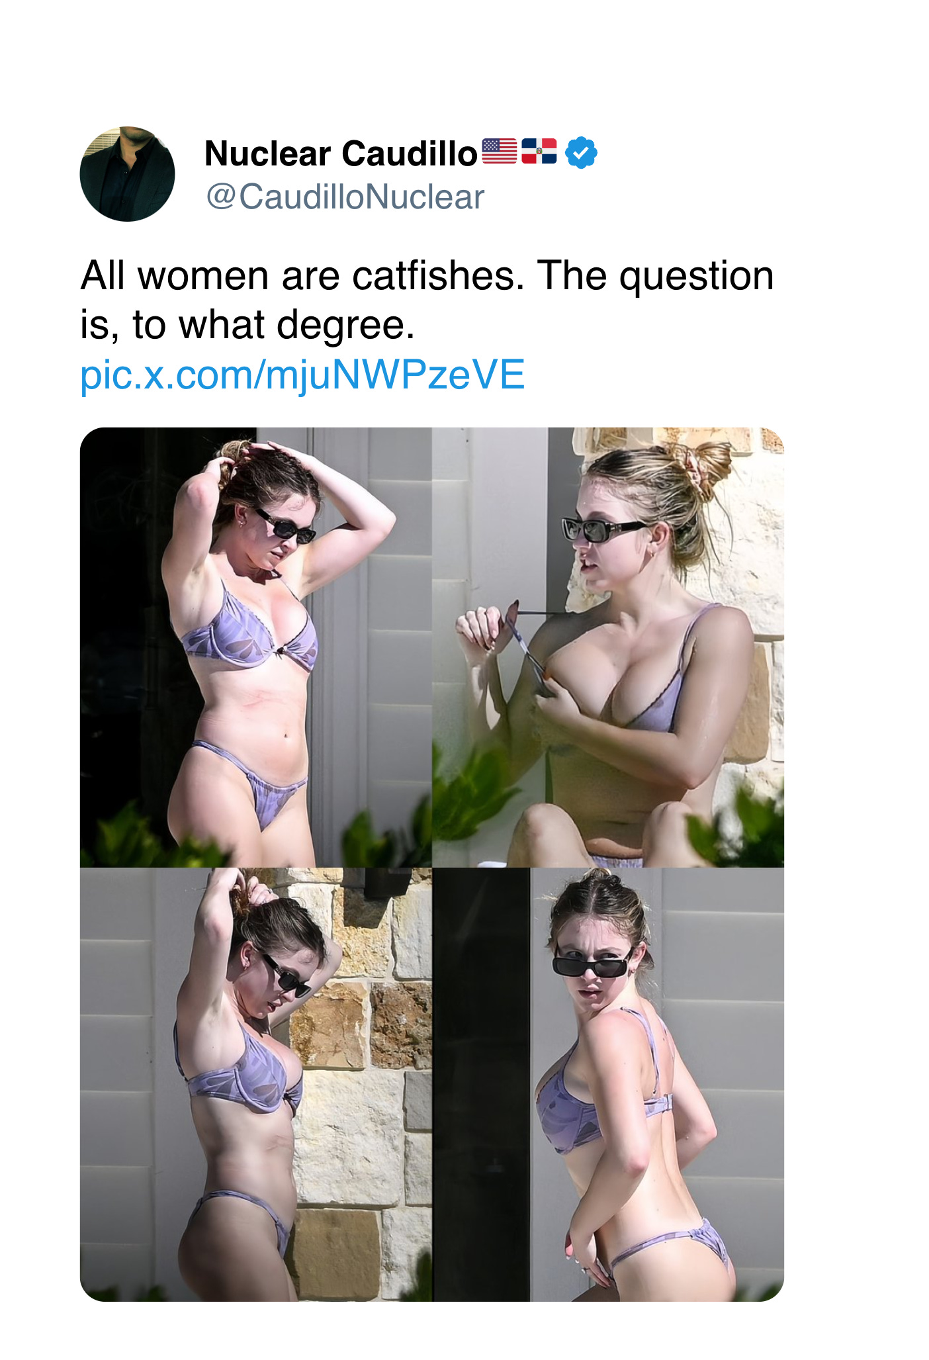Open the Nuclear Caudillo profile avatar
Screen dimensions: 929x1360
[x=127, y=174]
